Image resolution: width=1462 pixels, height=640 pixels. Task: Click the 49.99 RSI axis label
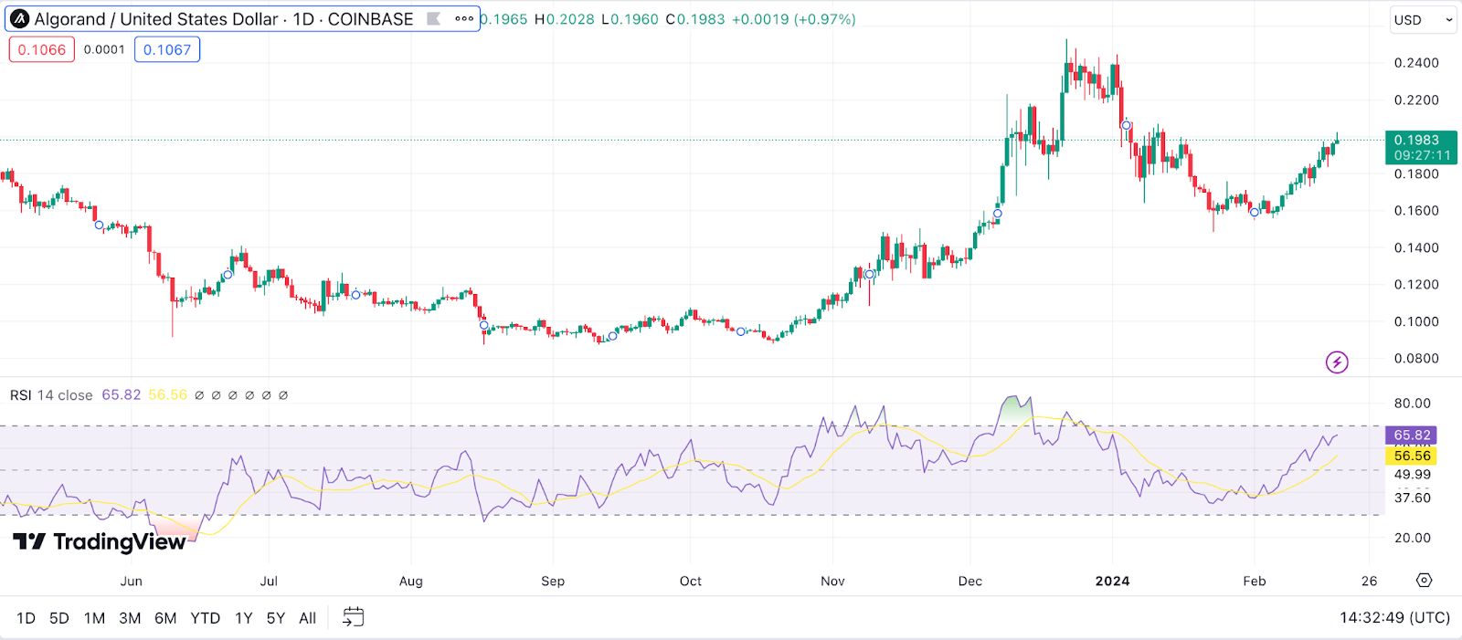(x=1413, y=475)
